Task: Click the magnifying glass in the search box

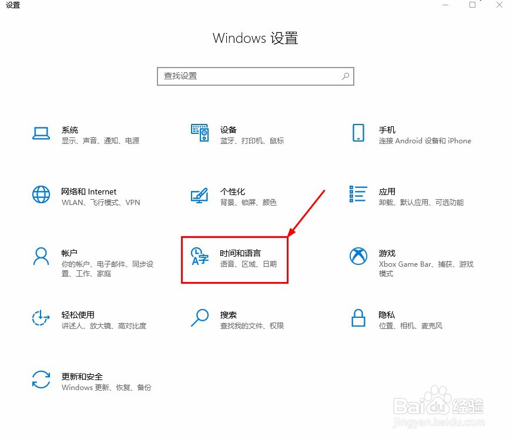Action: click(345, 76)
